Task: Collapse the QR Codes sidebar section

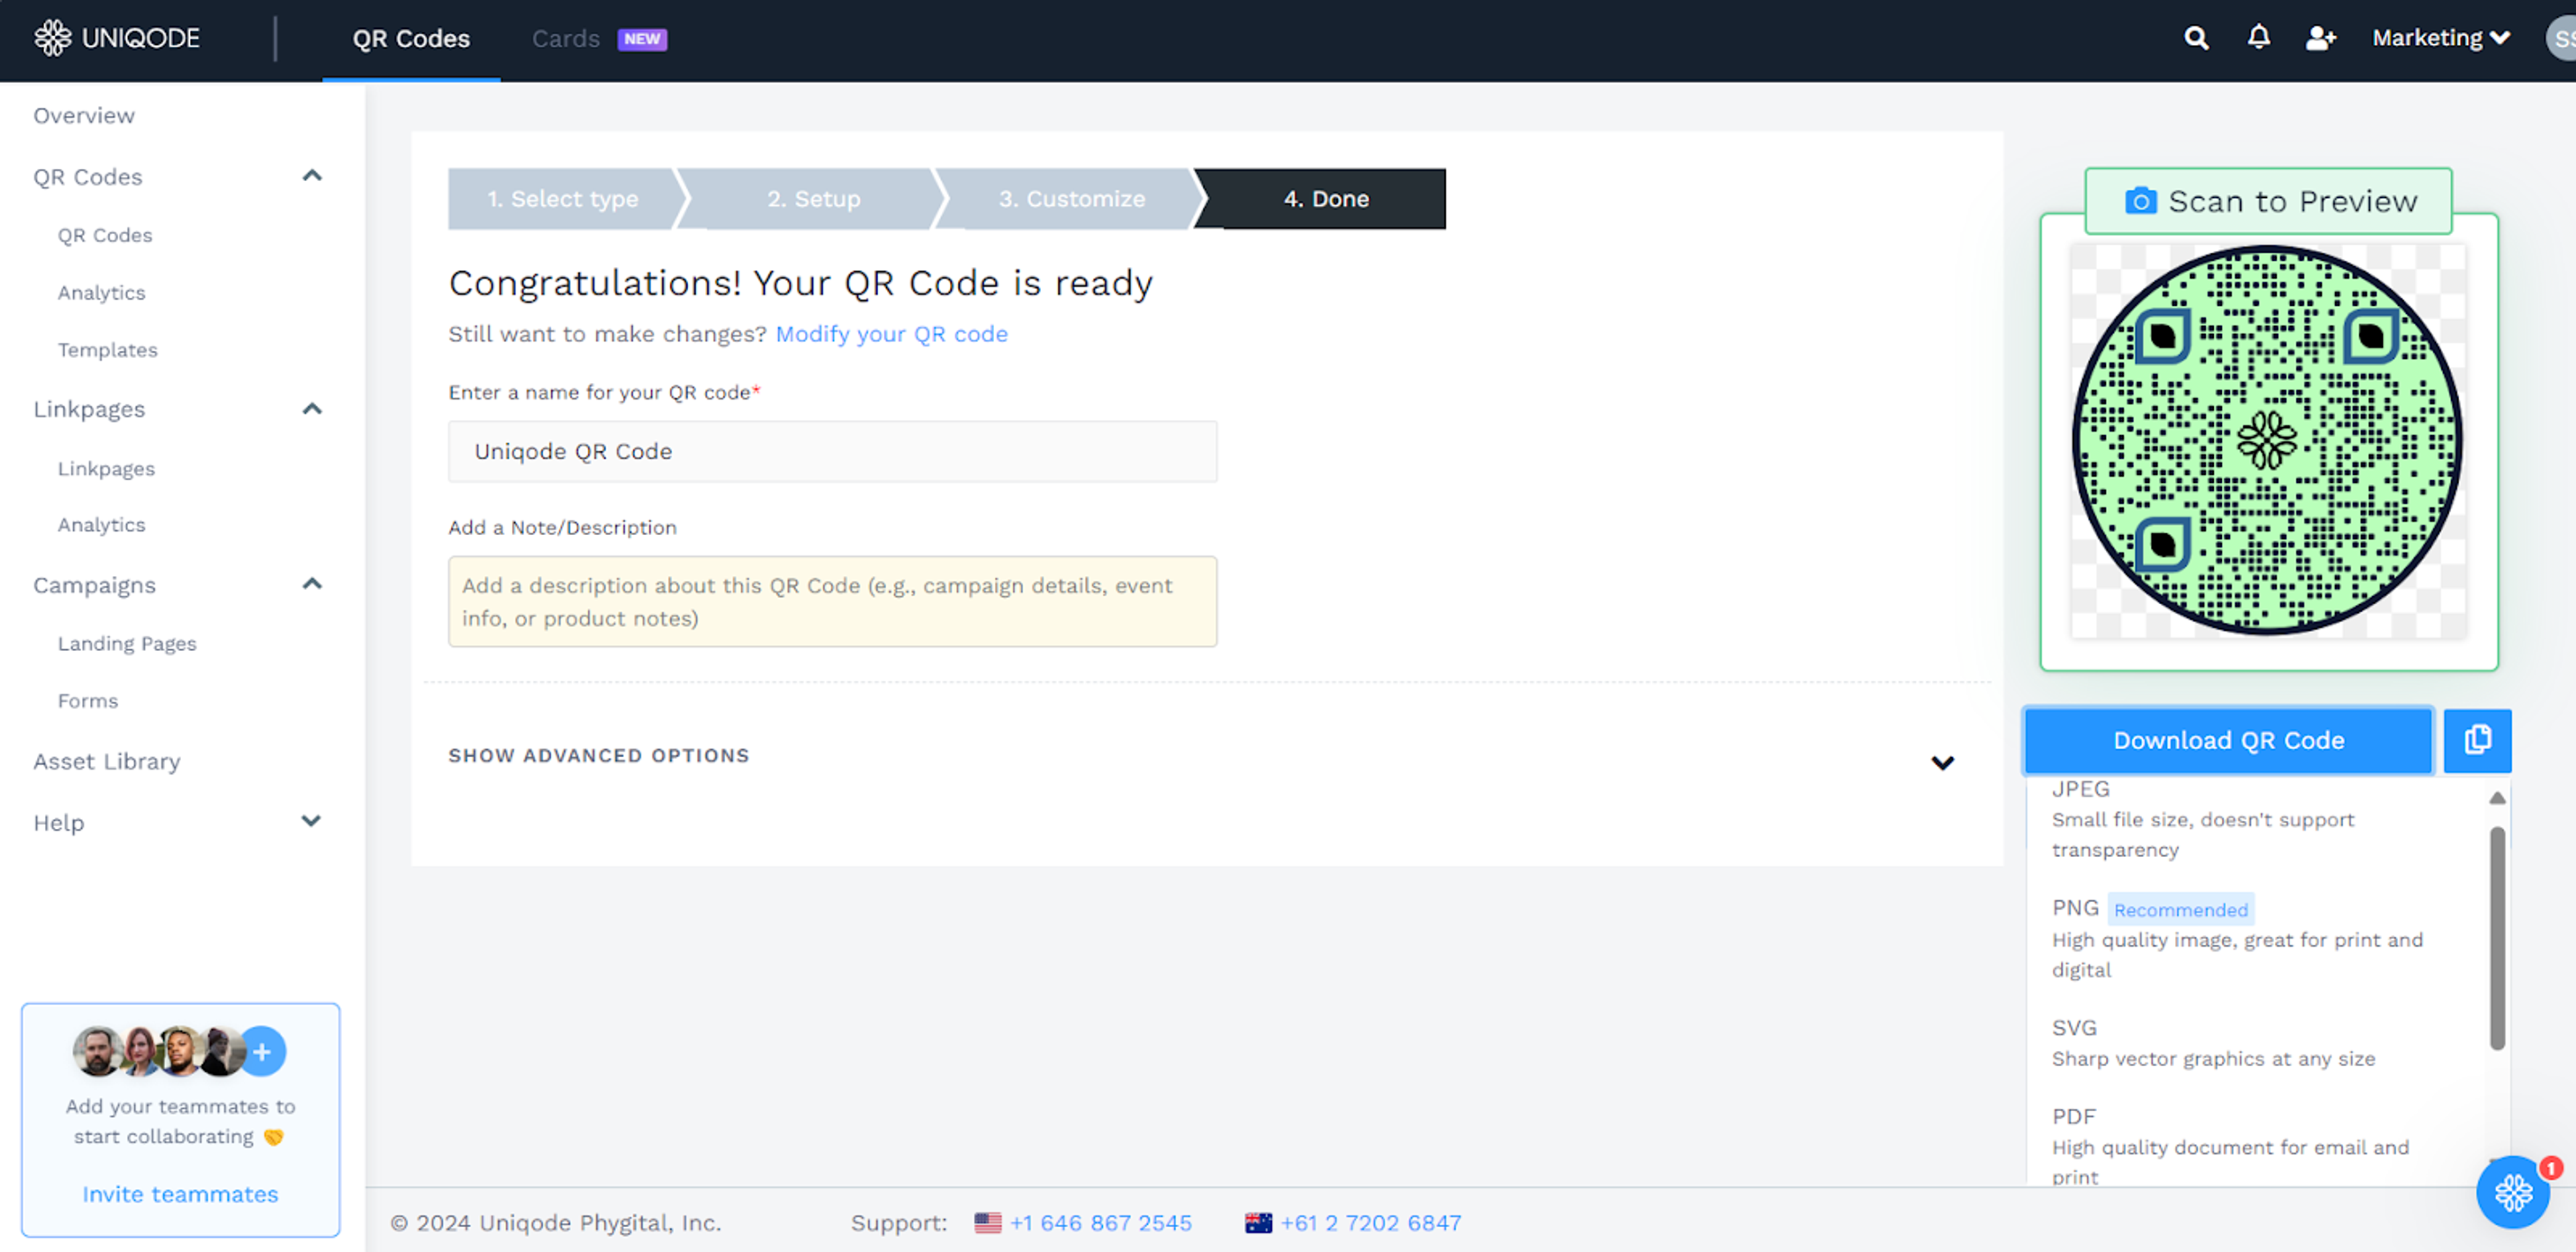Action: coord(312,176)
